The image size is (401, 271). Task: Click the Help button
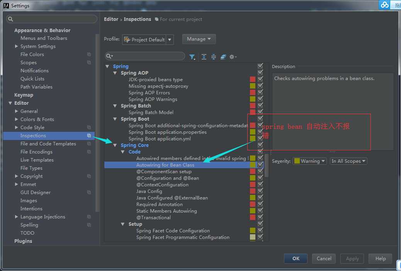point(380,259)
